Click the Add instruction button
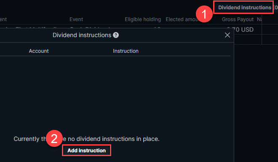Viewport: 278px width, 162px height. 86,151
